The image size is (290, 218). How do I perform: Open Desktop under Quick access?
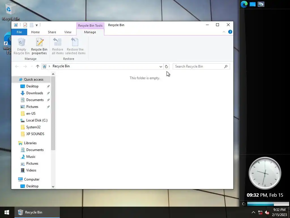[x=32, y=86]
